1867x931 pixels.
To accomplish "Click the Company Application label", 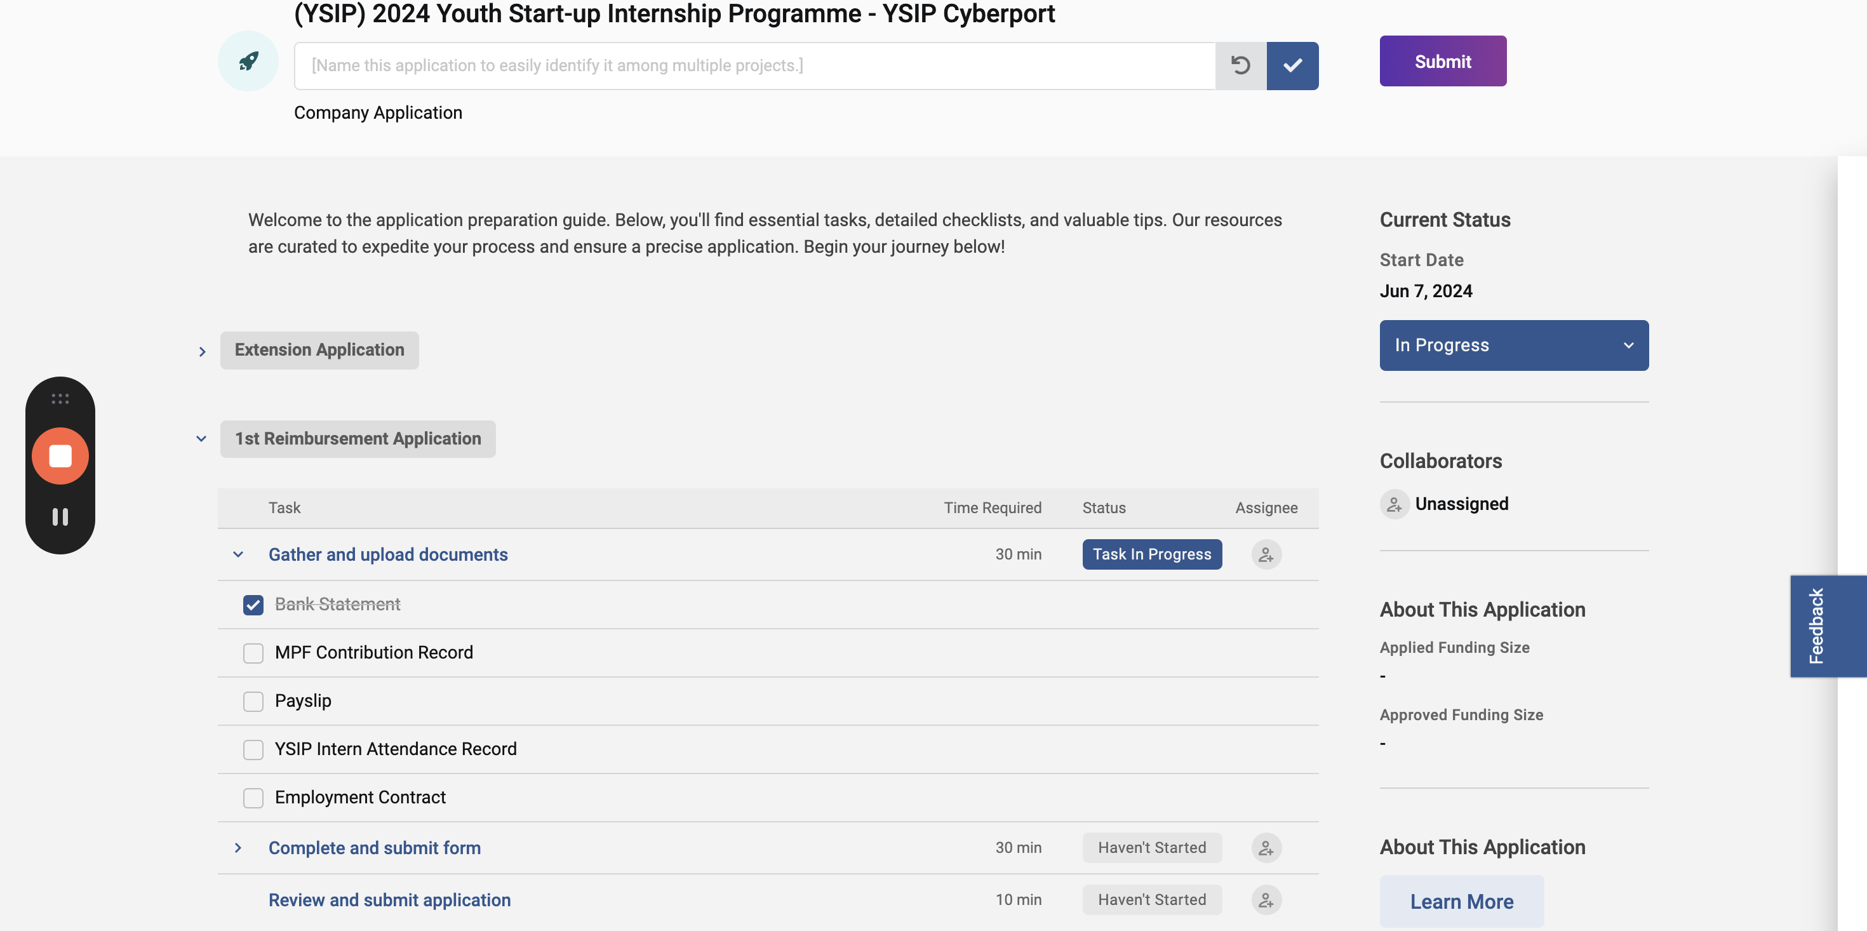I will (x=378, y=113).
